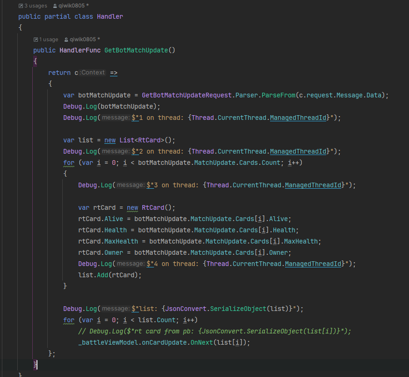The width and height of the screenshot is (409, 377).
Task: Click 'var botMatchUpdate' variable declaration
Action: pyautogui.click(x=97, y=95)
